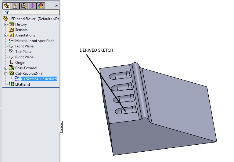
Task: Expand the Boss-Extrude1 feature
Action: [x=5, y=68]
